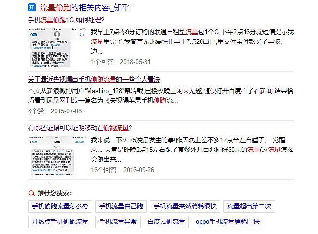The height and width of the screenshot is (234, 318).
Task: Click the text 8个赞
Action: pyautogui.click(x=36, y=111)
